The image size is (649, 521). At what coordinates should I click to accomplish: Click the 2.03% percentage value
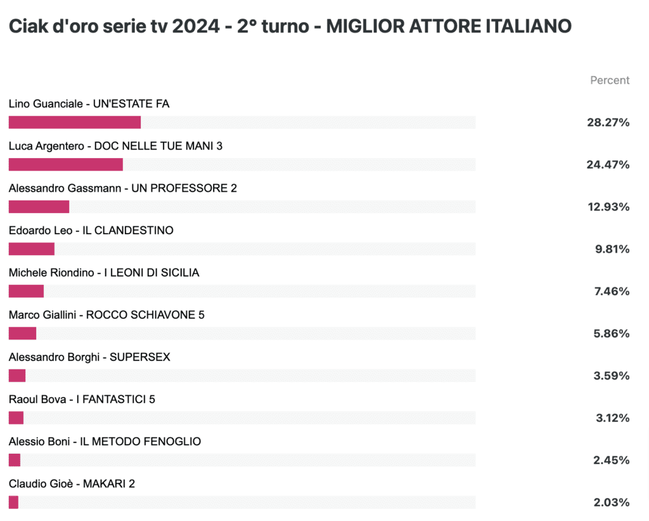(x=612, y=503)
